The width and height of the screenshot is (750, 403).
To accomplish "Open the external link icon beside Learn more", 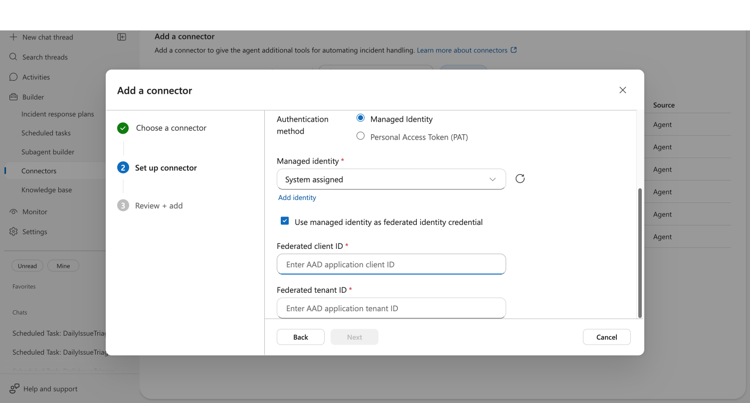I will point(514,50).
